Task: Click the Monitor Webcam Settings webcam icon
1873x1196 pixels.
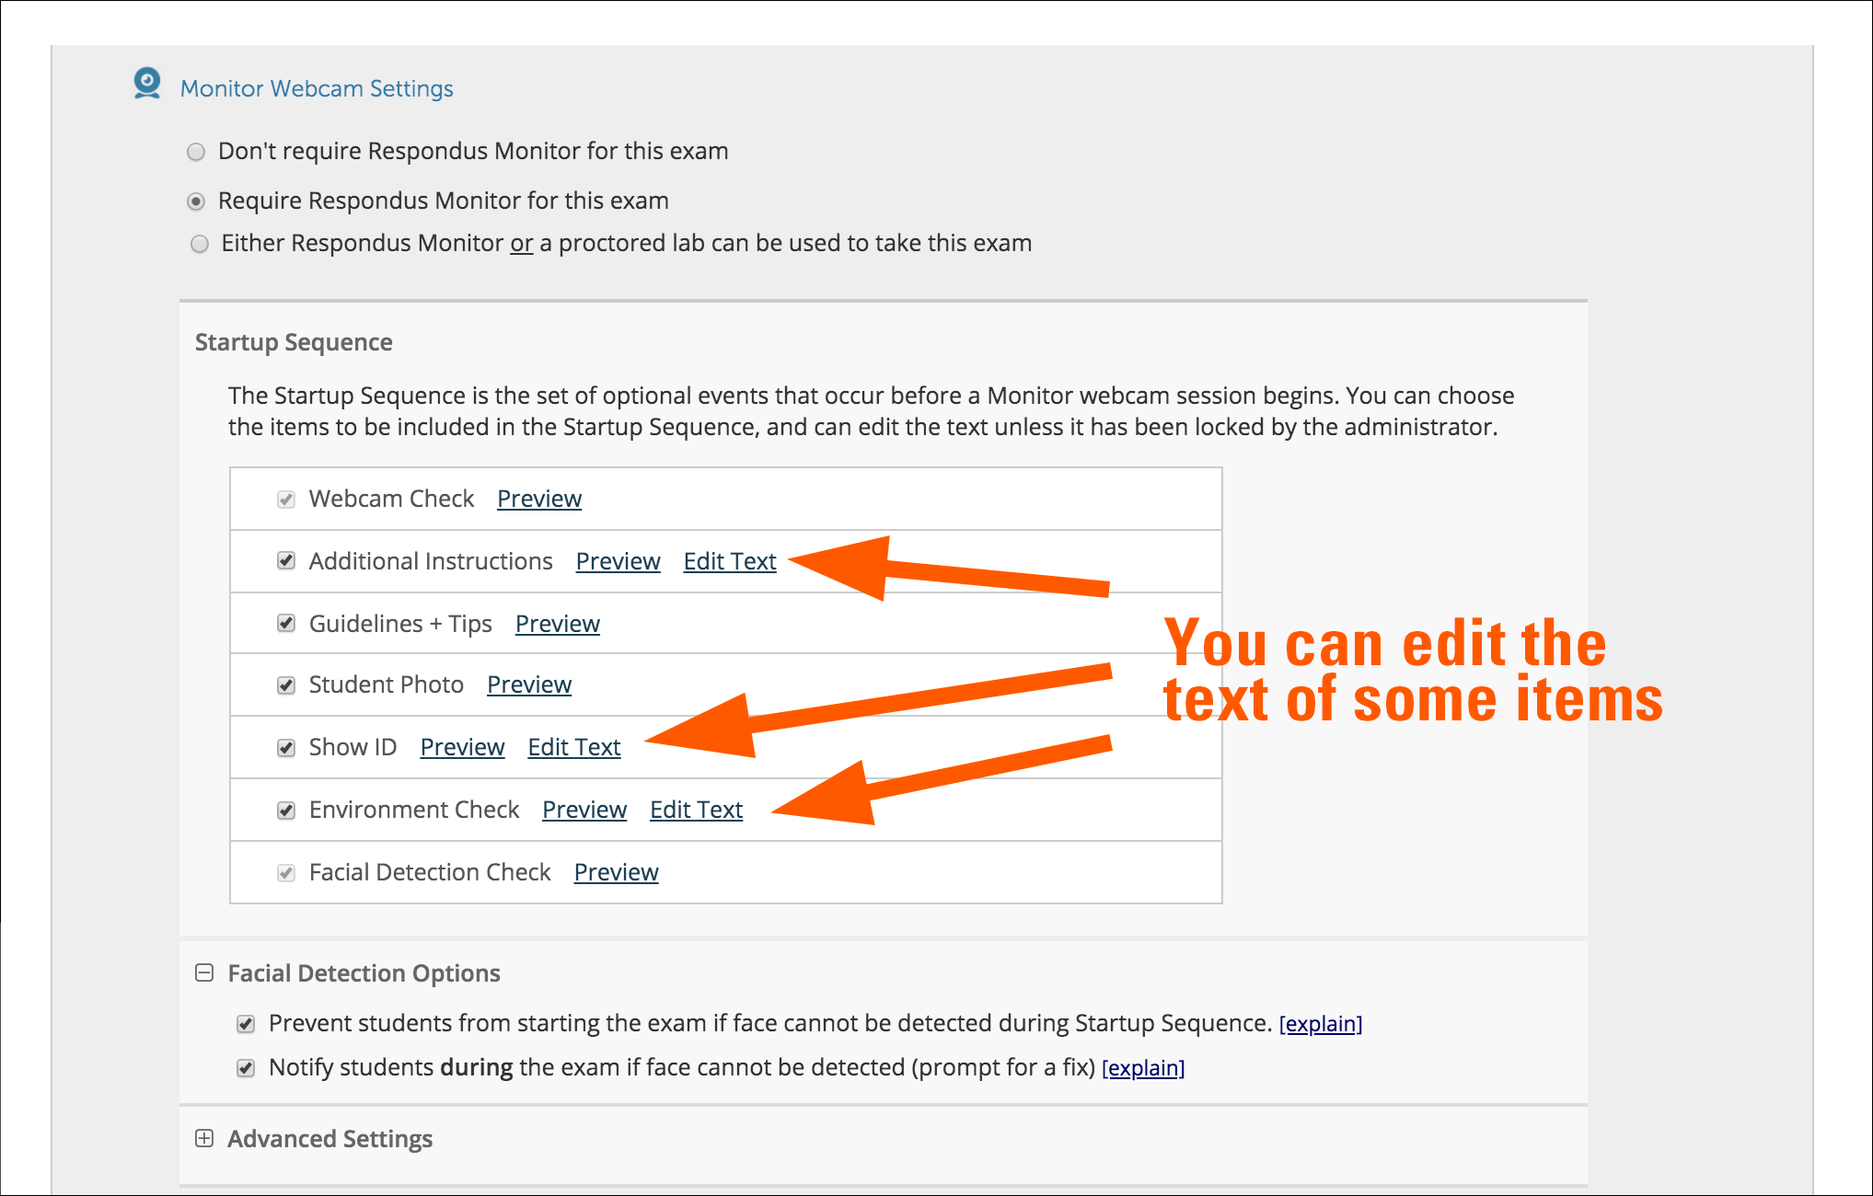Action: (147, 84)
